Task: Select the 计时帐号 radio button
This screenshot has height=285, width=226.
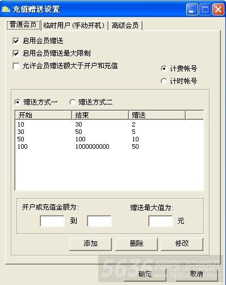Action: click(x=164, y=81)
